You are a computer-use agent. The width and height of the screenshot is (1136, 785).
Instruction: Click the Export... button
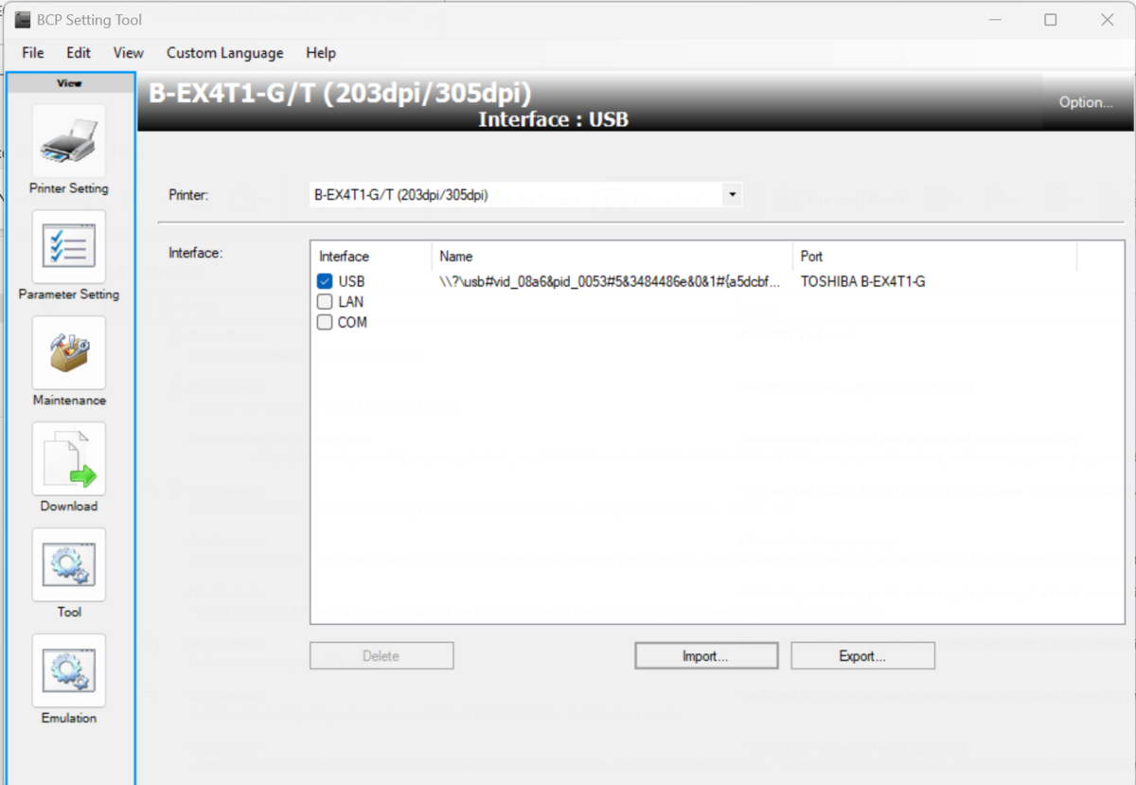coord(861,654)
